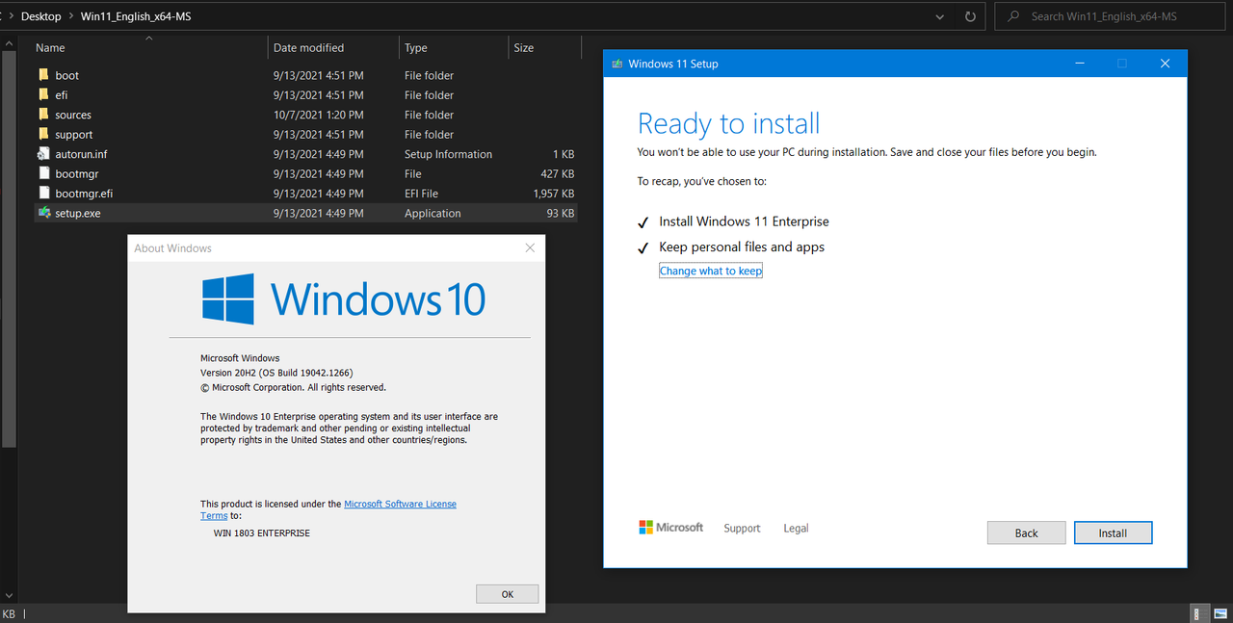The width and height of the screenshot is (1233, 623).
Task: Click the 'Setup Information' type cell
Action: coord(448,154)
